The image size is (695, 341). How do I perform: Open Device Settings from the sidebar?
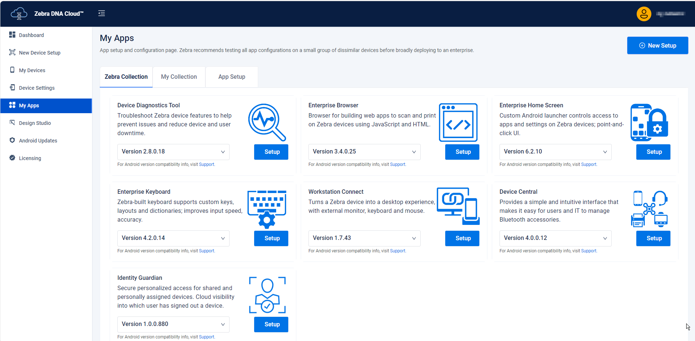pos(12,88)
